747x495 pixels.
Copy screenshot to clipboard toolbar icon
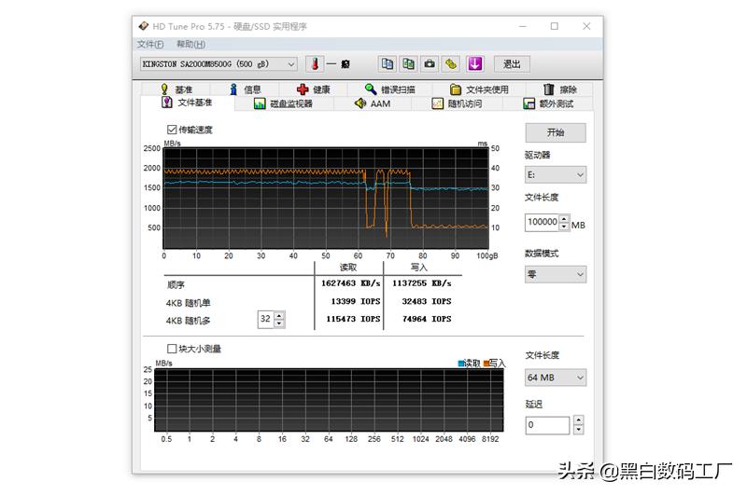408,63
